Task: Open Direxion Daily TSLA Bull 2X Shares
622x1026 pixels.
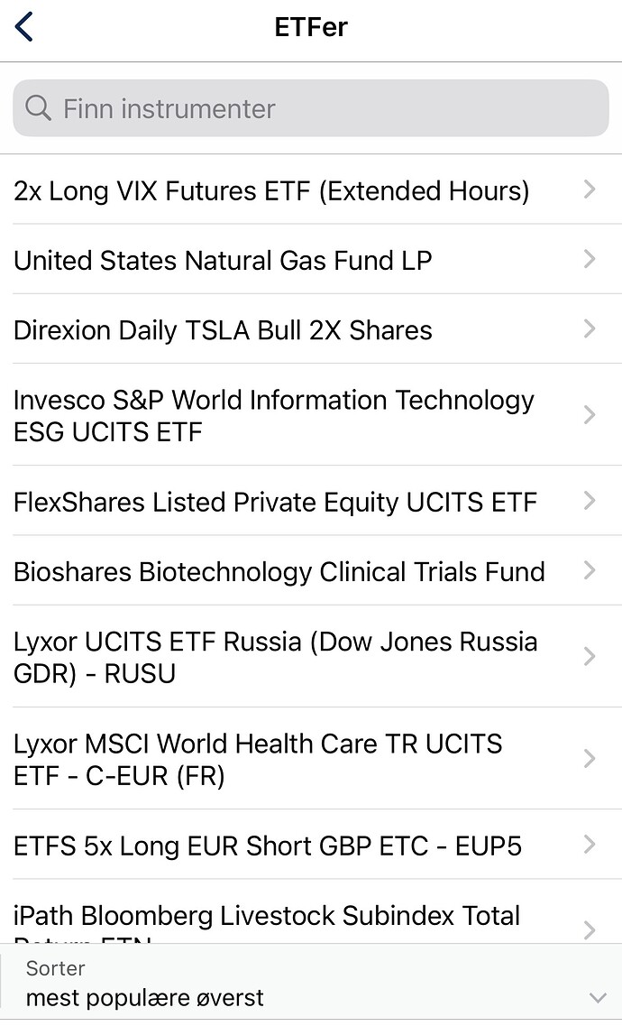Action: click(223, 329)
